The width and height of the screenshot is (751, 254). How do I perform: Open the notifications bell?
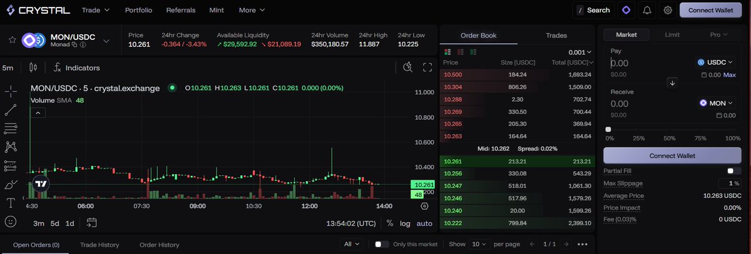click(x=647, y=10)
